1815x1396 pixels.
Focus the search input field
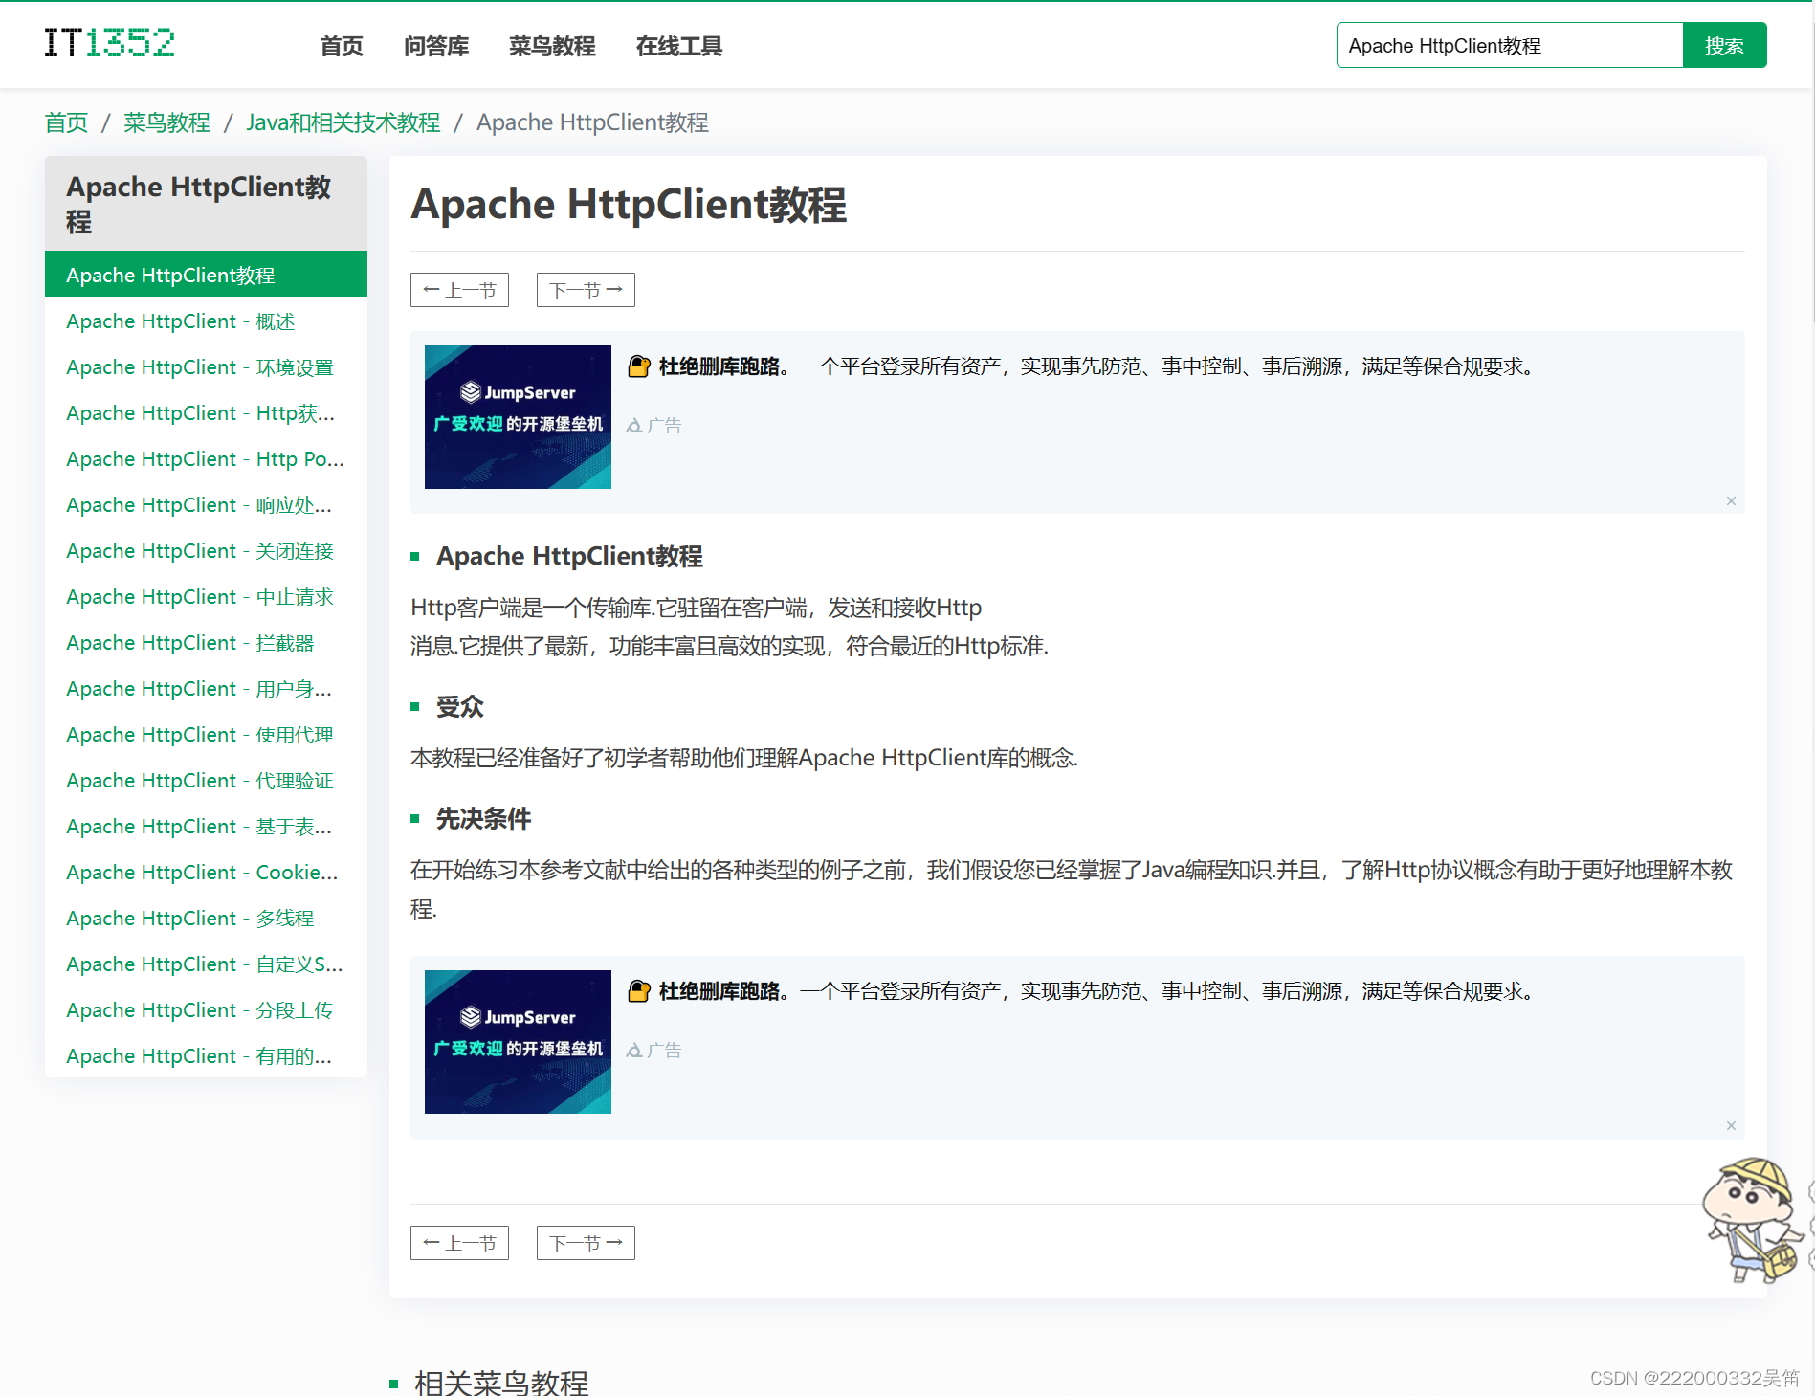[1510, 45]
